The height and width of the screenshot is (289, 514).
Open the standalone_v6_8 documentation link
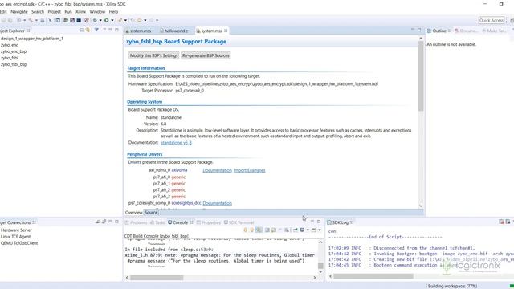tap(176, 143)
